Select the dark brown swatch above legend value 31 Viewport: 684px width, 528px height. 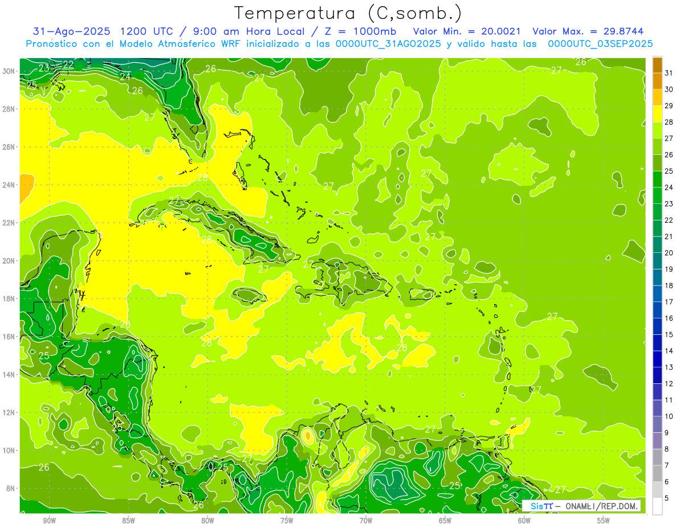pyautogui.click(x=657, y=65)
